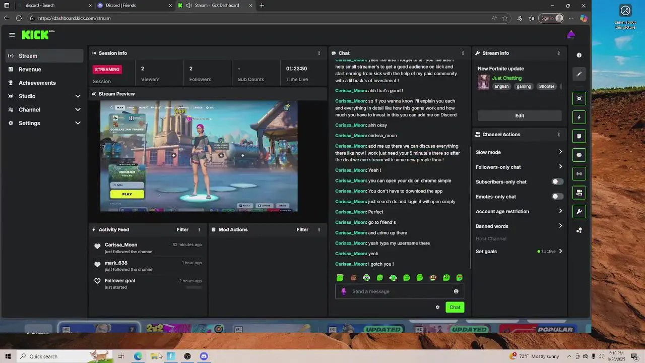Open the purple profile avatar menu
Screen dimensions: 645x363
[571, 34]
